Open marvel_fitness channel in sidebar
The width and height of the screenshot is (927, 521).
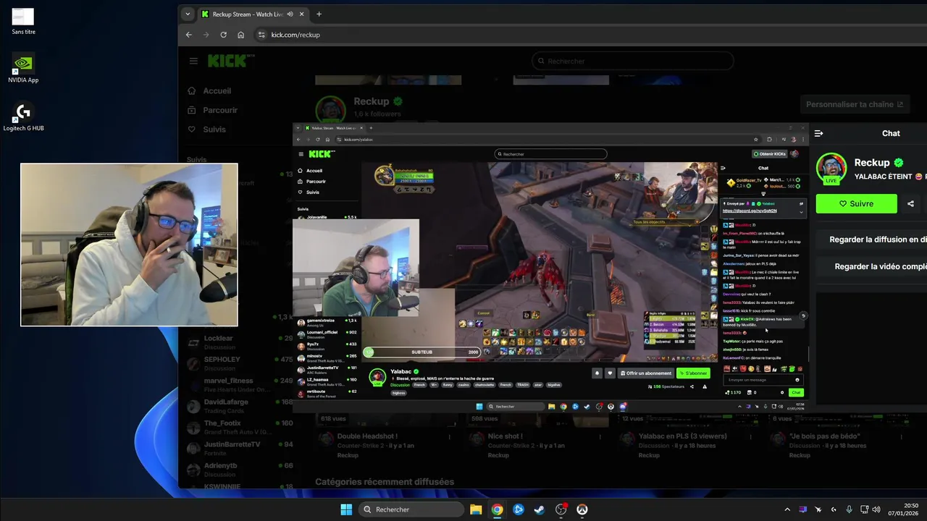click(x=240, y=384)
